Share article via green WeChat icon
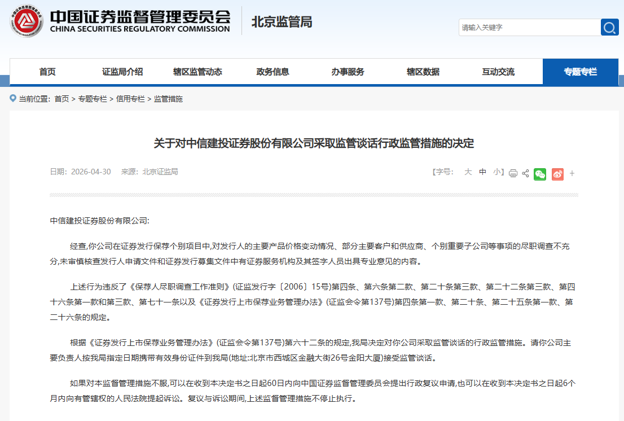The height and width of the screenshot is (421, 624). 540,174
